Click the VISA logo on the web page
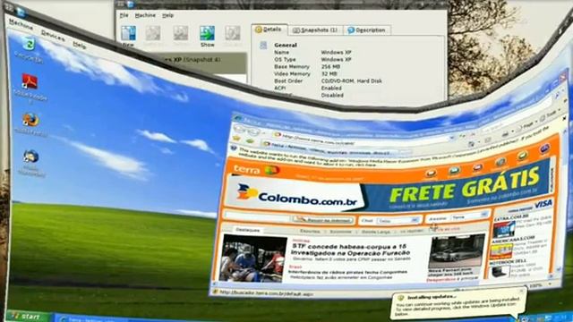 coord(543,205)
